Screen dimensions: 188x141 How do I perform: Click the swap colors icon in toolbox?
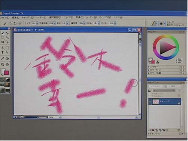2,75
